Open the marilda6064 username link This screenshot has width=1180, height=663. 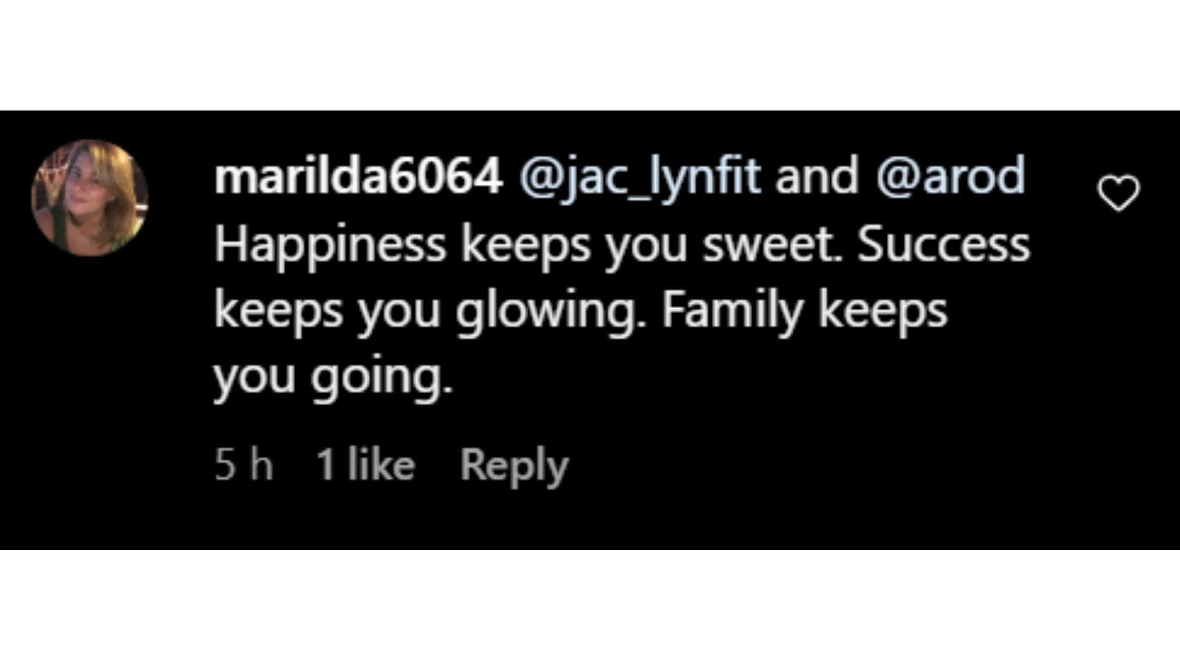[358, 177]
